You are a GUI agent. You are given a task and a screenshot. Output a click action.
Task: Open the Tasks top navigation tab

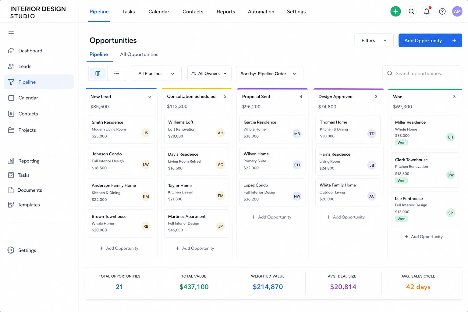click(128, 12)
